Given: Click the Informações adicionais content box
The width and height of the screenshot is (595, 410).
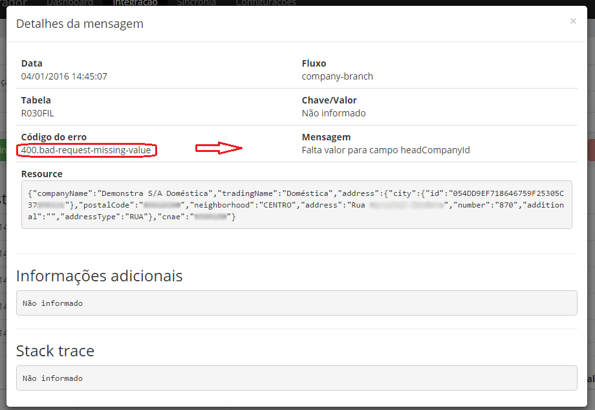Looking at the screenshot, I should [x=297, y=303].
